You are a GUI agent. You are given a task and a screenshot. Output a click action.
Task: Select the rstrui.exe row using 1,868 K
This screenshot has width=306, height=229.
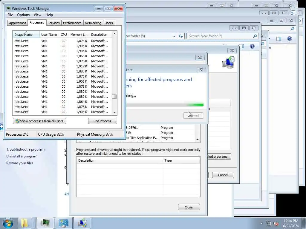click(62, 56)
